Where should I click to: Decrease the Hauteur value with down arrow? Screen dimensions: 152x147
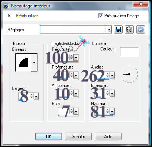point(108,113)
